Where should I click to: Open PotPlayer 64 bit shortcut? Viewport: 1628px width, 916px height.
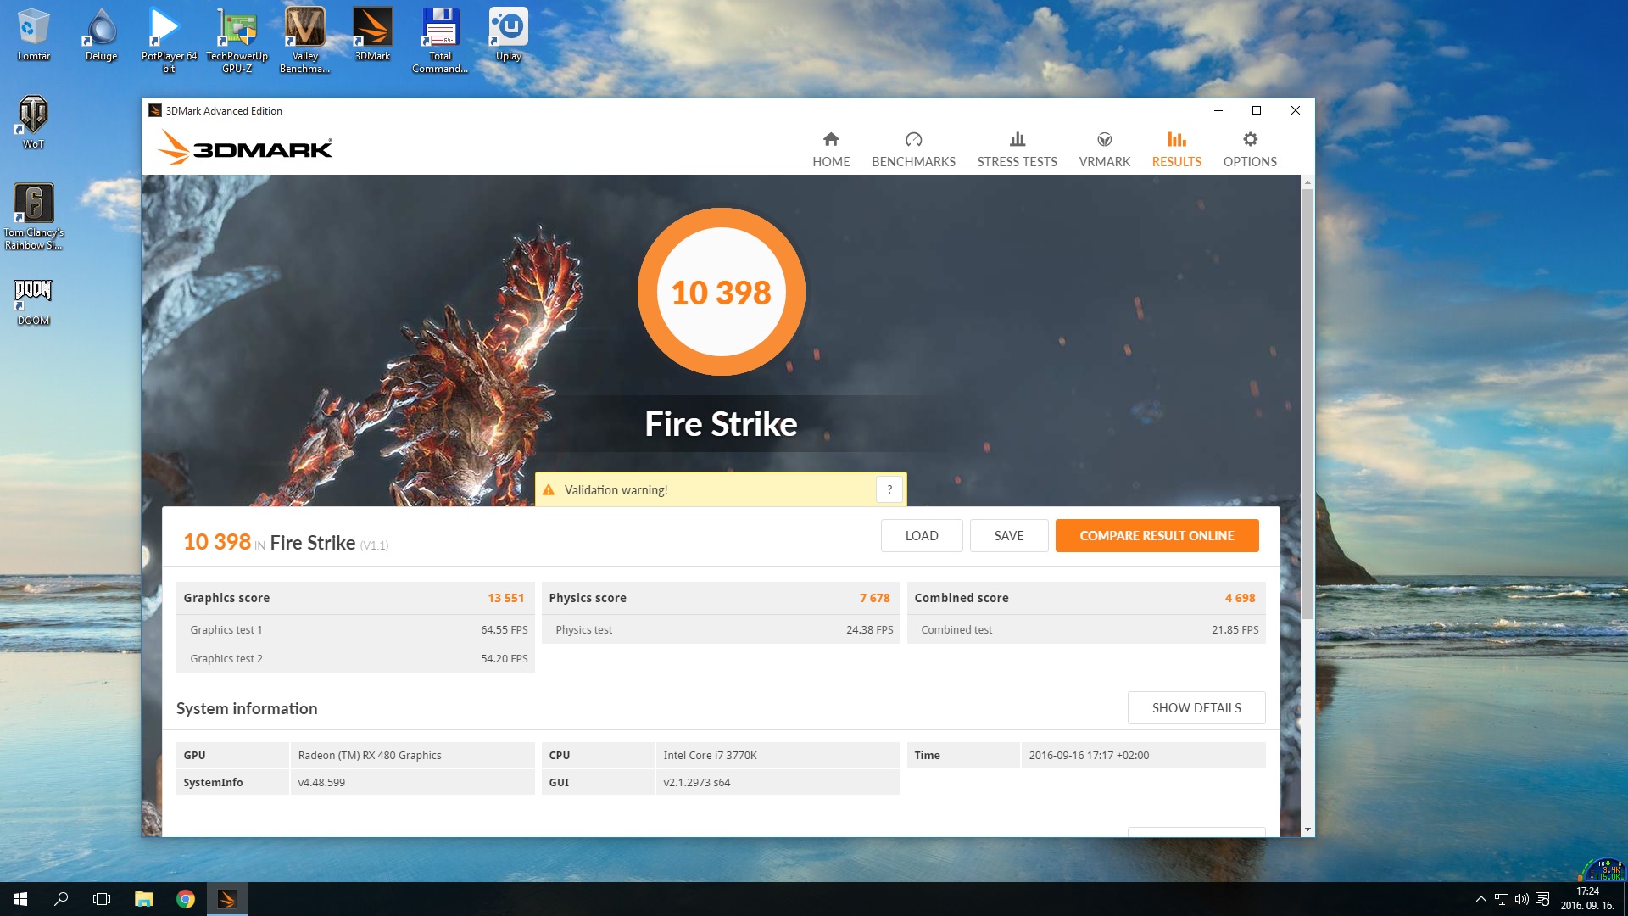169,40
